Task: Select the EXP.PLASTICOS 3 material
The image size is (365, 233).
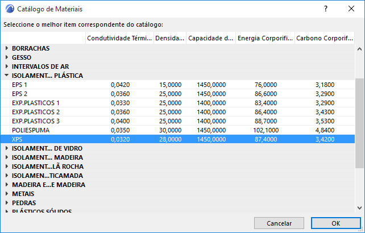Action: (x=178, y=121)
